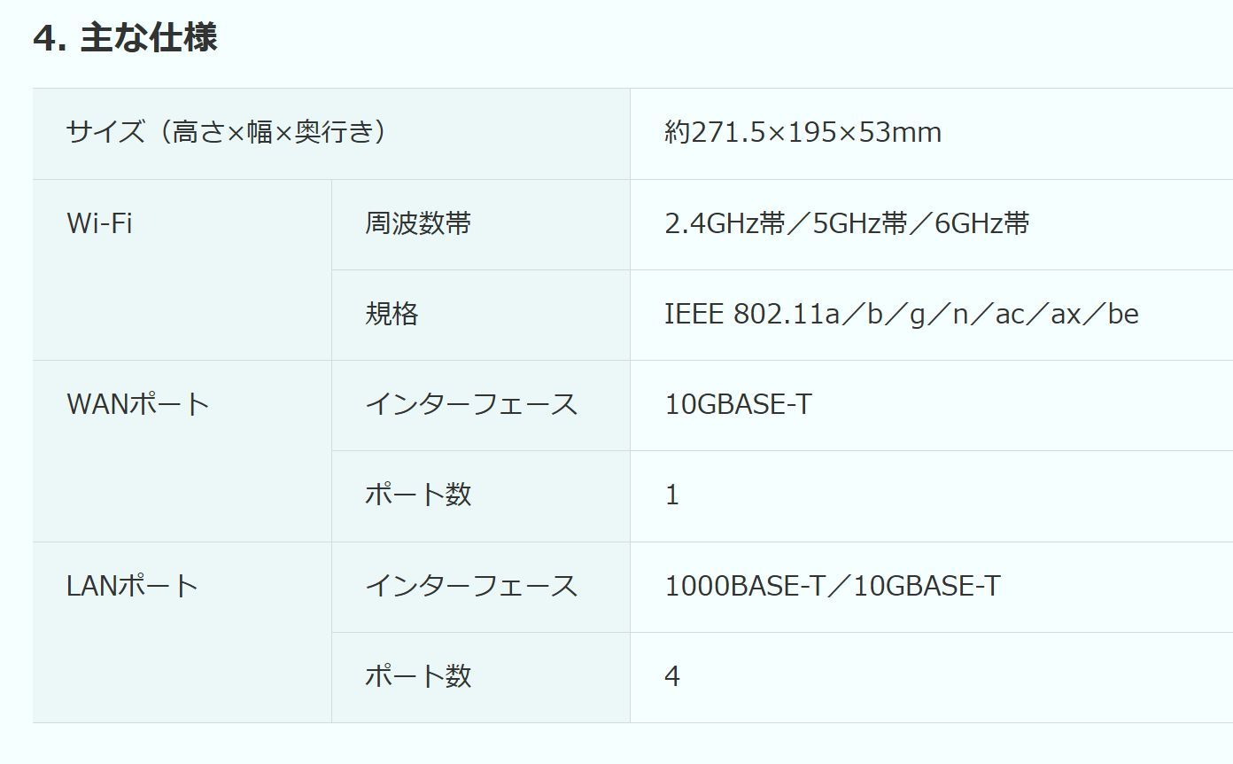Image resolution: width=1233 pixels, height=764 pixels.
Task: Click the WAN port count value 1
Action: (672, 495)
